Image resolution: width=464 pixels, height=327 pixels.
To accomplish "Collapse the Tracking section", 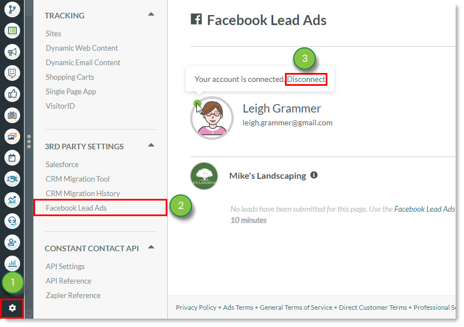I will pyautogui.click(x=151, y=14).
